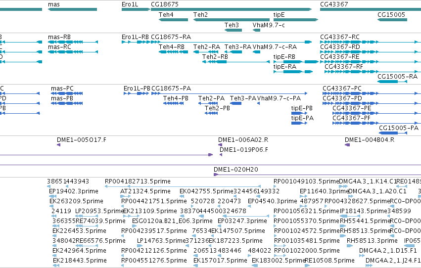The height and width of the screenshot is (268, 421).
Task: Select the Teh2-RA transcript
Action: [x=206, y=52]
